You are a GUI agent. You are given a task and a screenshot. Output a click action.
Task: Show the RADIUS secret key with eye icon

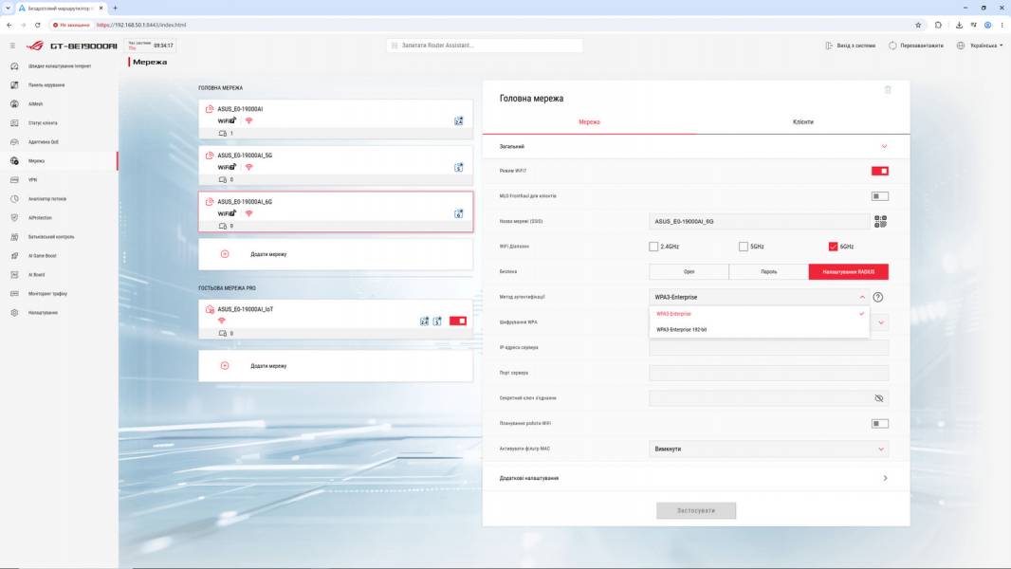(x=879, y=398)
